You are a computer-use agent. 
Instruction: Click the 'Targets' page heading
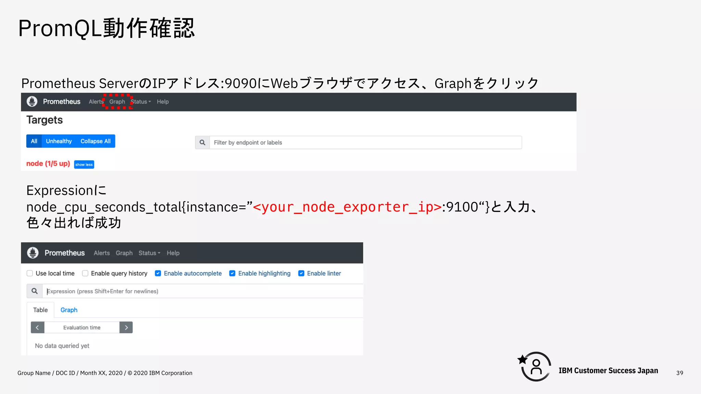coord(44,120)
